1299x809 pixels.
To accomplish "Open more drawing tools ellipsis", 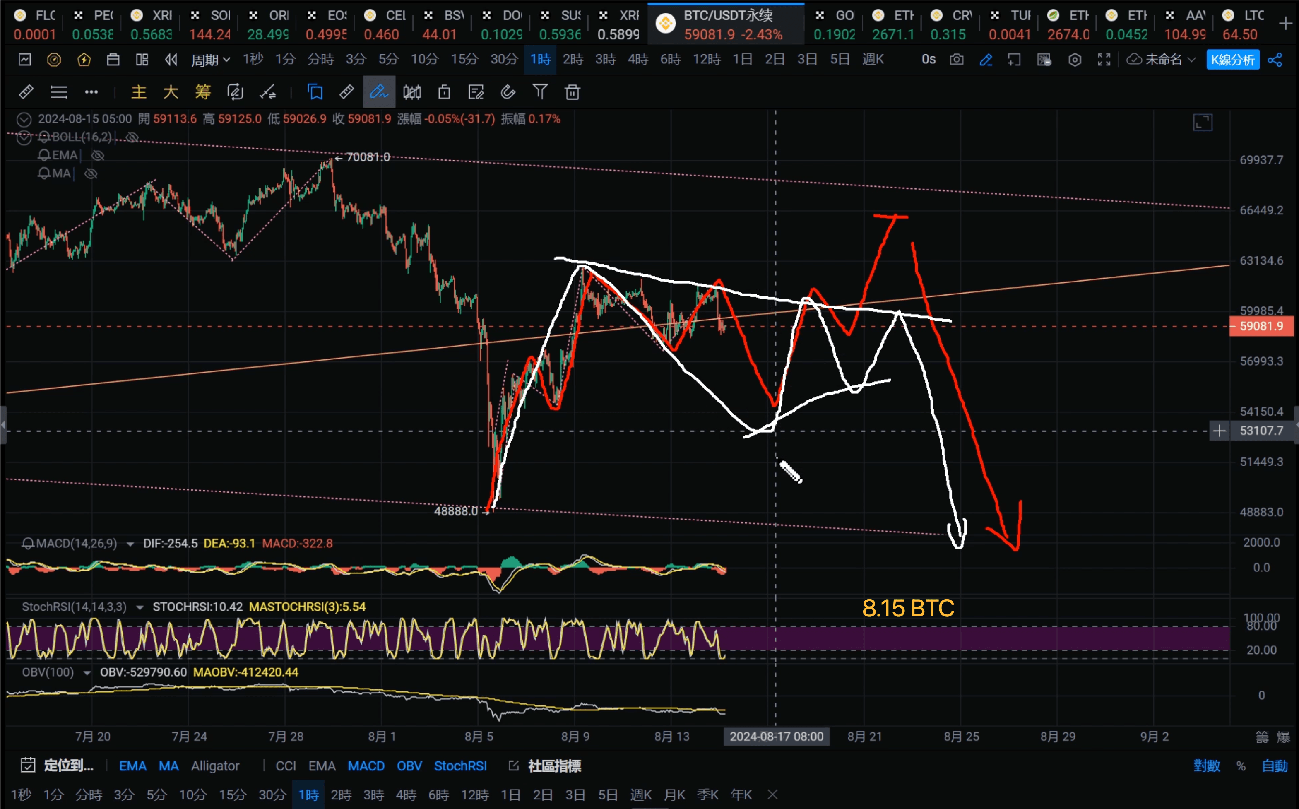I will [x=91, y=92].
